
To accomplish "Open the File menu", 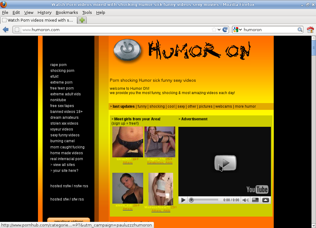I will [x=5, y=12].
